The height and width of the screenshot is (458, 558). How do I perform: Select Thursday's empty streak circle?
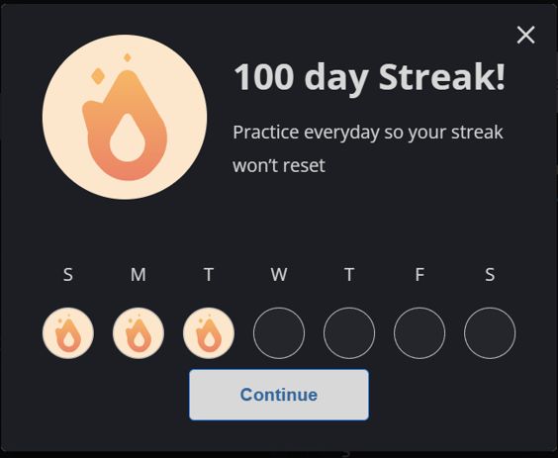349,333
